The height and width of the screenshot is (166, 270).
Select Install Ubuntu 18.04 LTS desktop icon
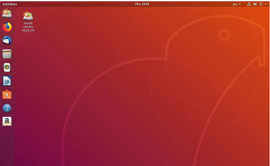coord(28,21)
